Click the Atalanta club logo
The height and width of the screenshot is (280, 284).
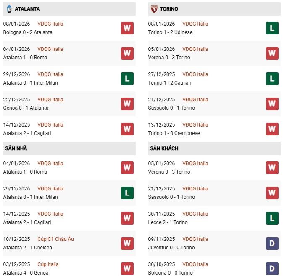click(9, 8)
